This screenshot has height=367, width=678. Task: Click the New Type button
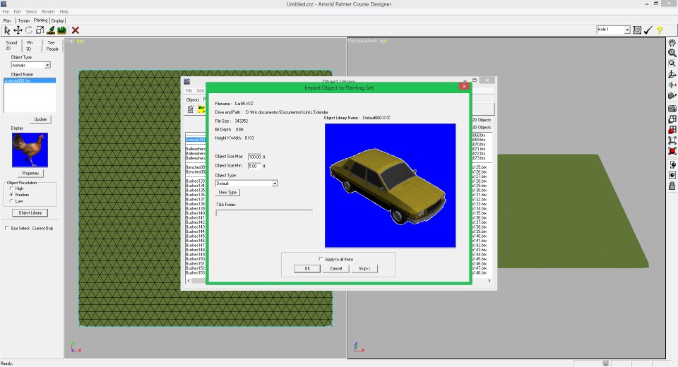point(227,192)
